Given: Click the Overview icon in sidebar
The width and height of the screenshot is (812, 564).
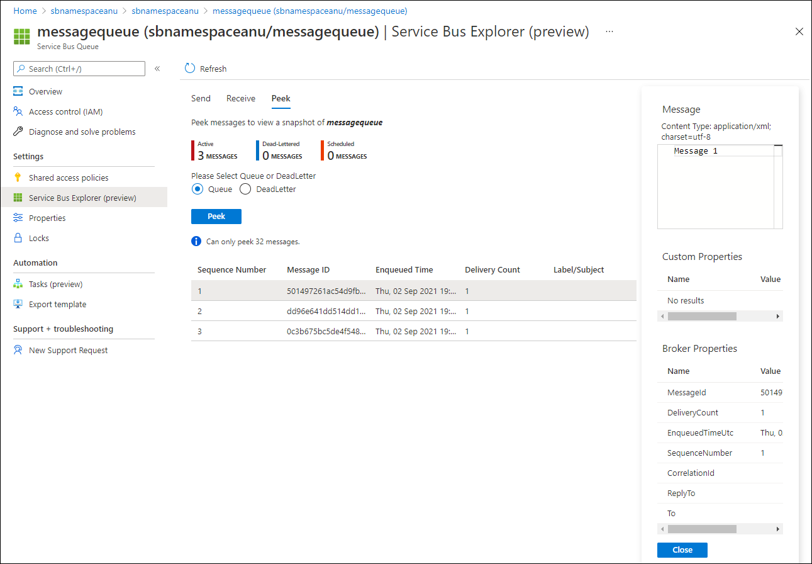Looking at the screenshot, I should (x=18, y=91).
